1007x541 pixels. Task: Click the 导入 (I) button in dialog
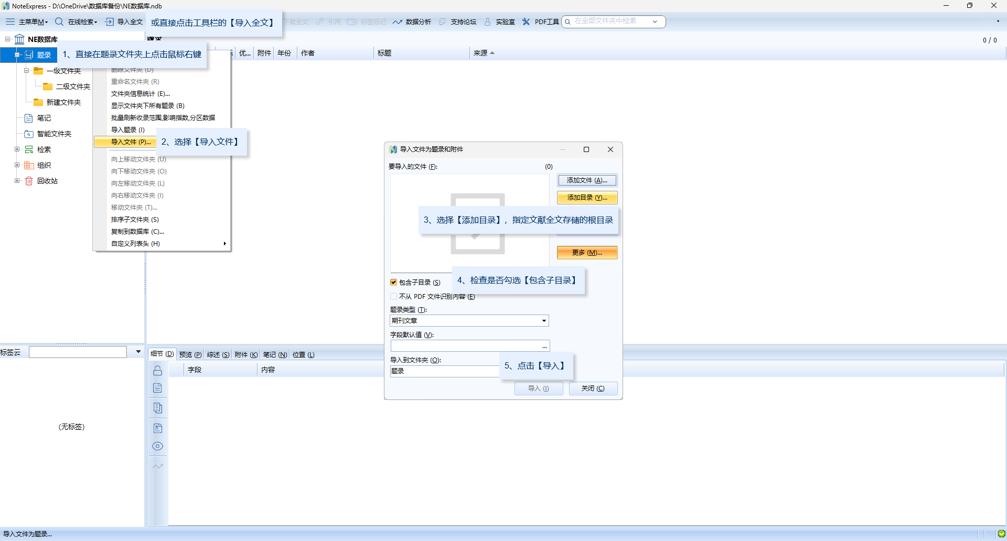(x=538, y=388)
